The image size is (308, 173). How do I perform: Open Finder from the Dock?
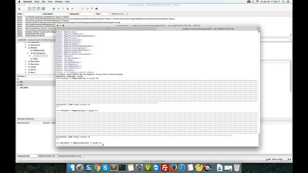point(71,168)
